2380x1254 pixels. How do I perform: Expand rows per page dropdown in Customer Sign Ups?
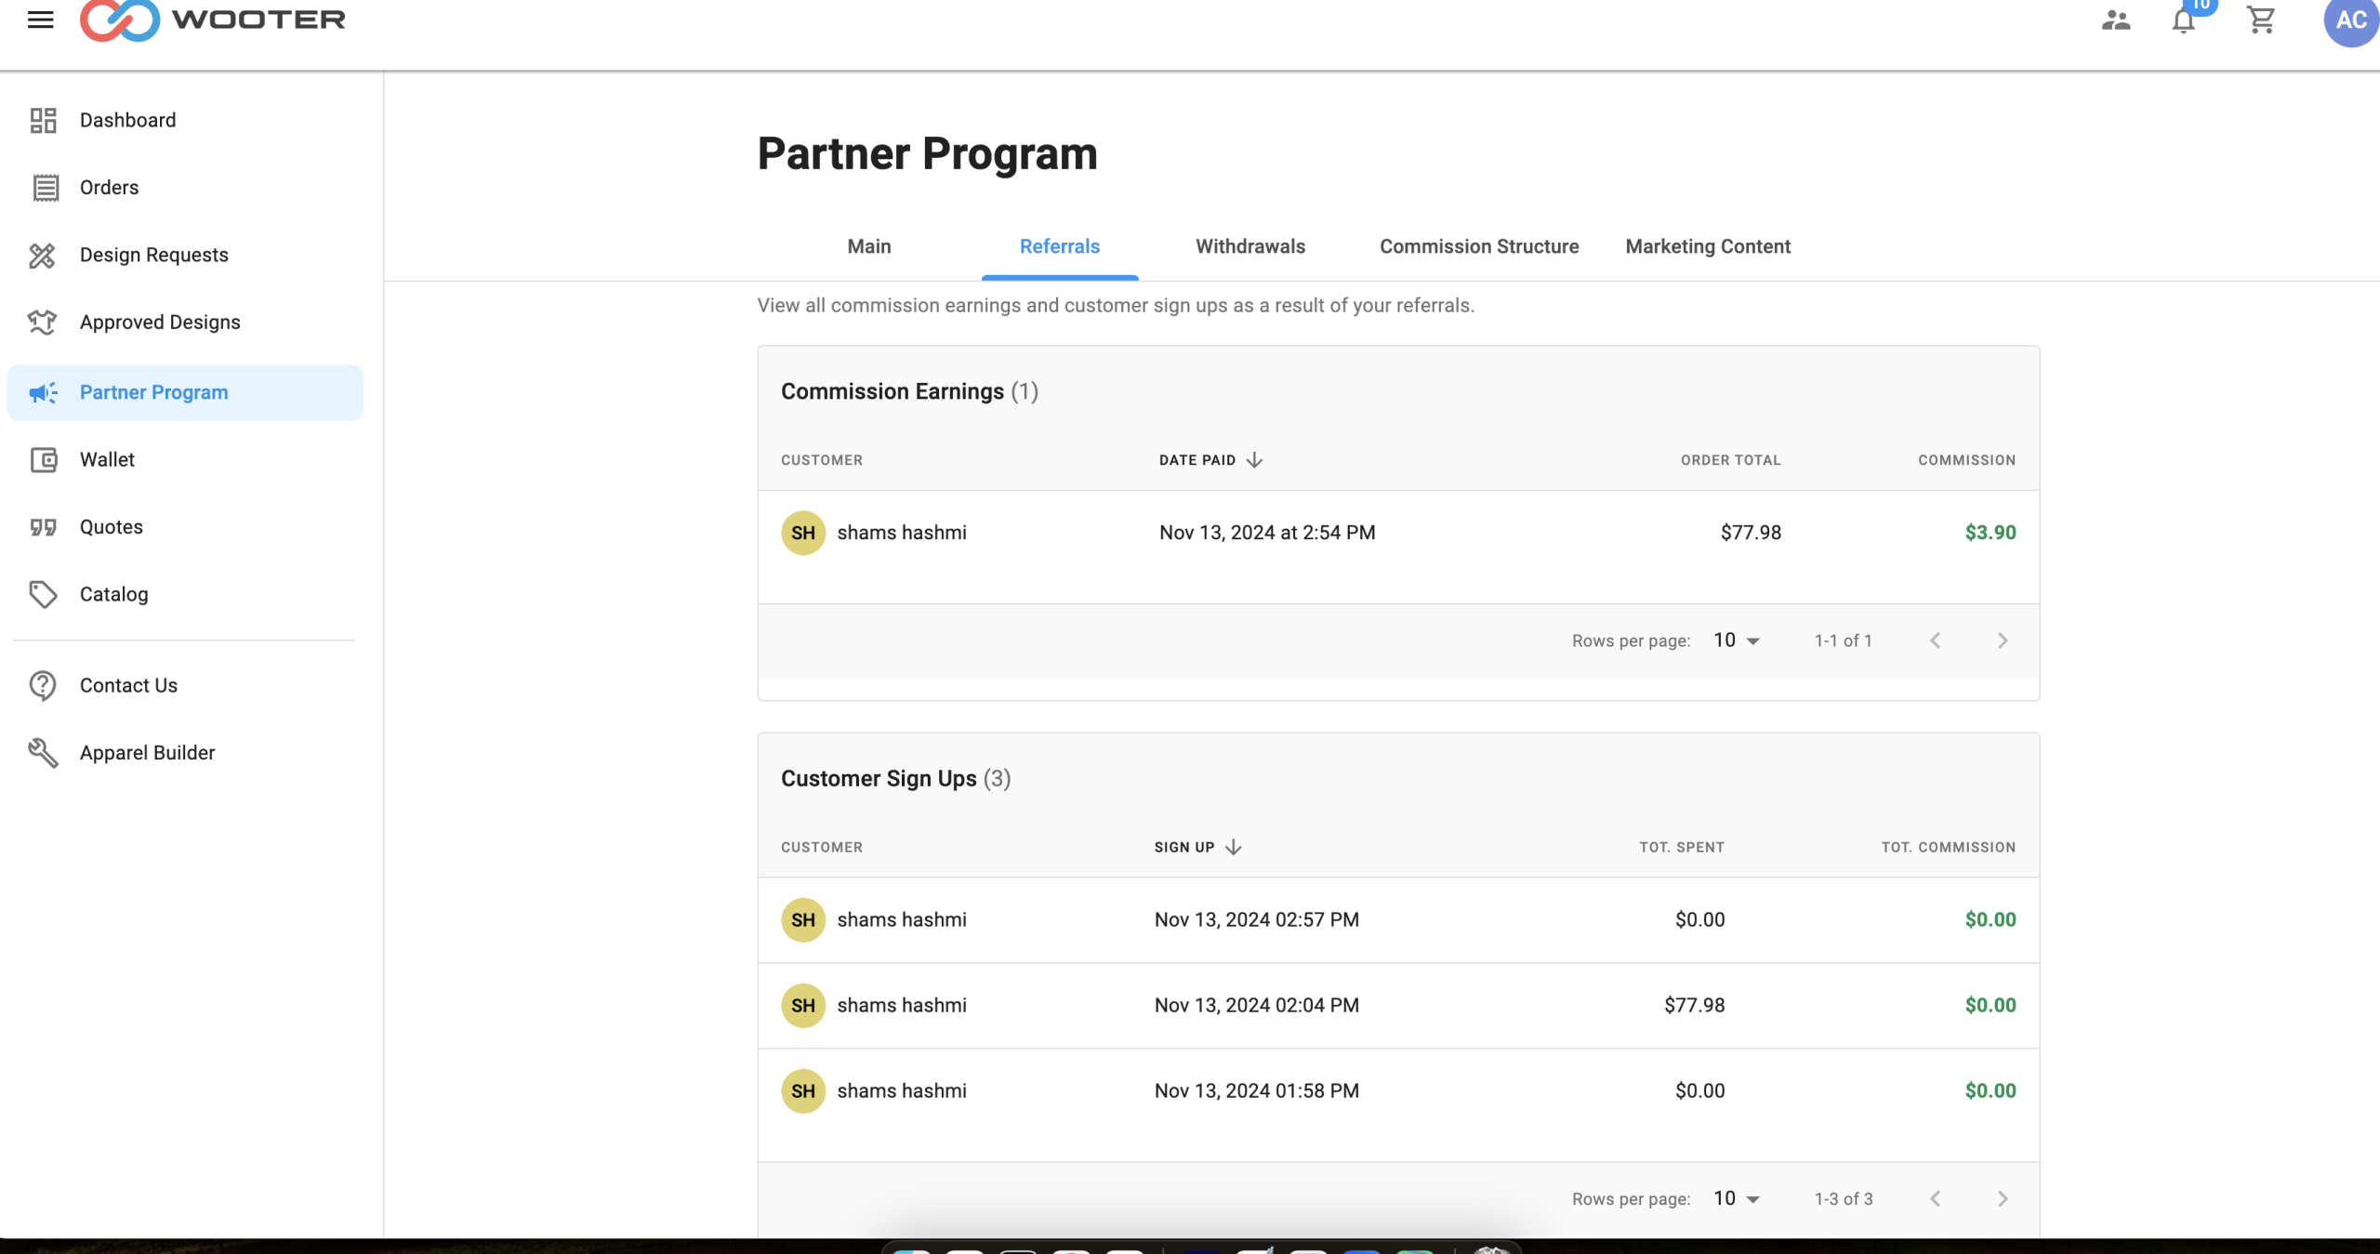click(x=1737, y=1198)
